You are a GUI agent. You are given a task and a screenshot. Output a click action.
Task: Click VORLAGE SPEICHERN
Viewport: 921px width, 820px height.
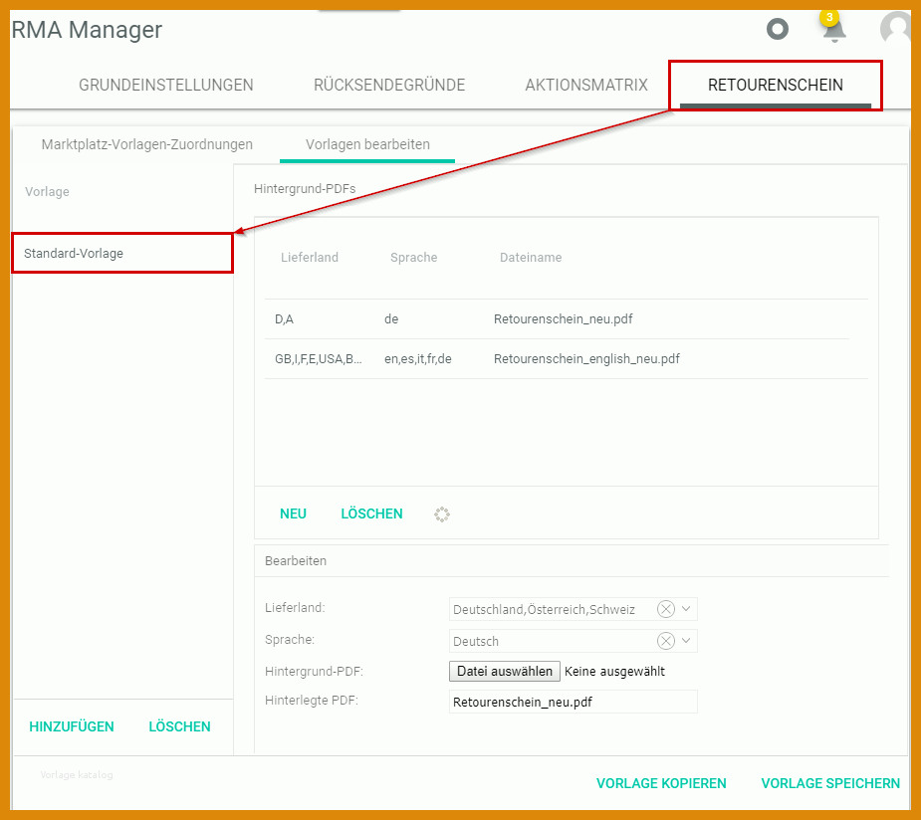[x=830, y=783]
